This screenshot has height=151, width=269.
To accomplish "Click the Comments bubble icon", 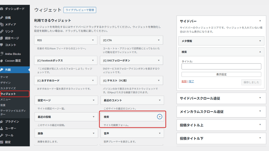I will point(2,45).
